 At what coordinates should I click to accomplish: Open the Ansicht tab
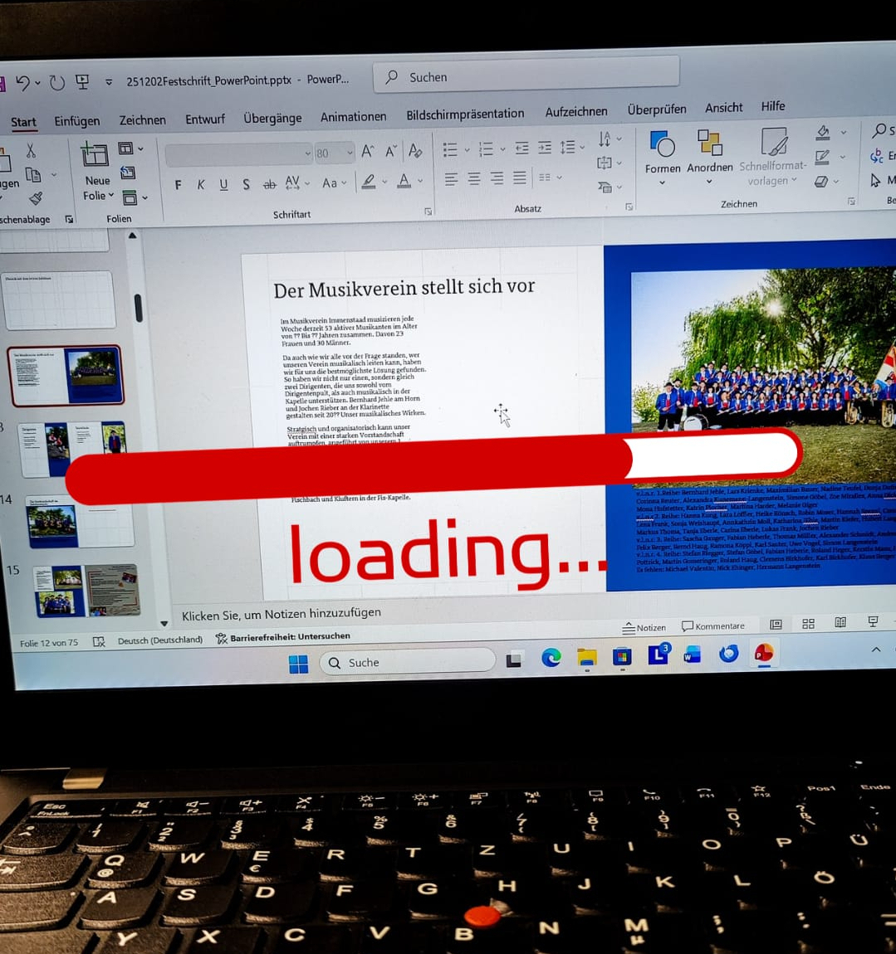[723, 108]
